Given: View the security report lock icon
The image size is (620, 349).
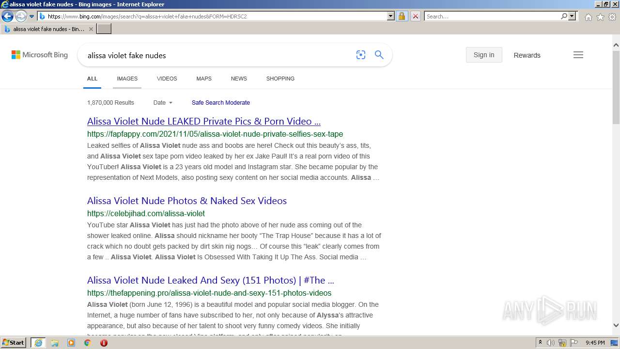Looking at the screenshot, I should [x=402, y=16].
